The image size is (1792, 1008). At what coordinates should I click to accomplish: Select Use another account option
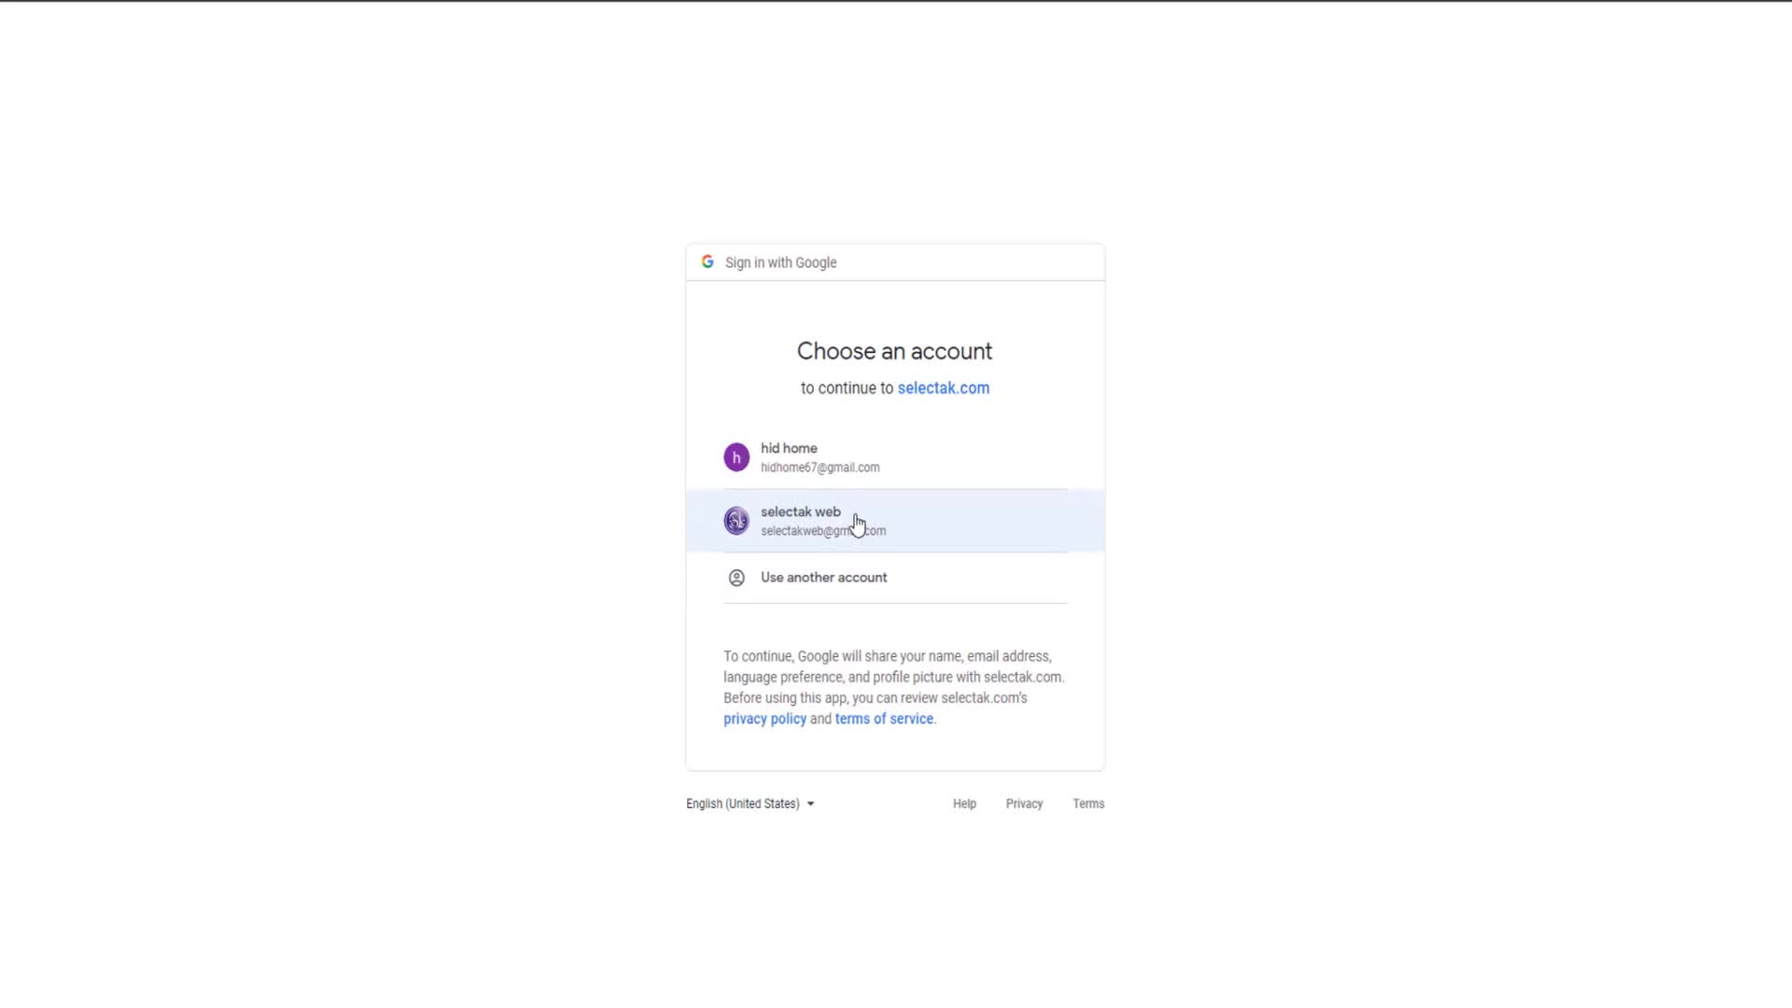pyautogui.click(x=895, y=578)
